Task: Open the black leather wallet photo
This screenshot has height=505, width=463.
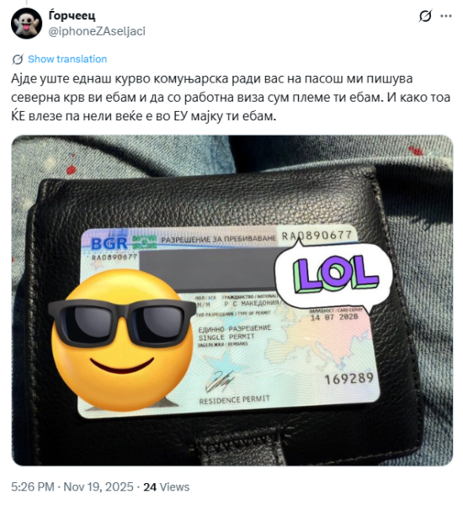Action: coord(232,300)
